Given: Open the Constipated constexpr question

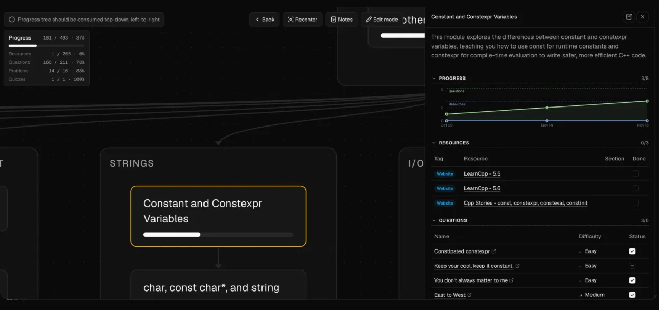Looking at the screenshot, I should point(462,251).
